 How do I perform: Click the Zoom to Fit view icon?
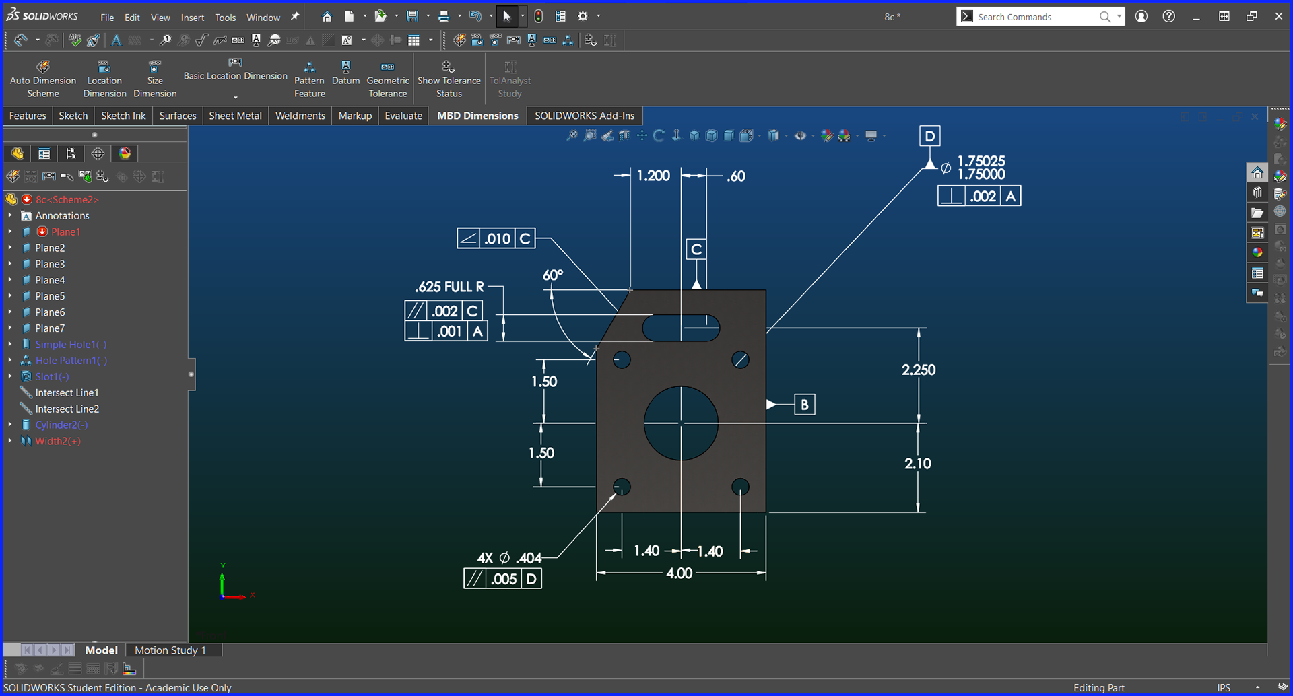(x=572, y=136)
